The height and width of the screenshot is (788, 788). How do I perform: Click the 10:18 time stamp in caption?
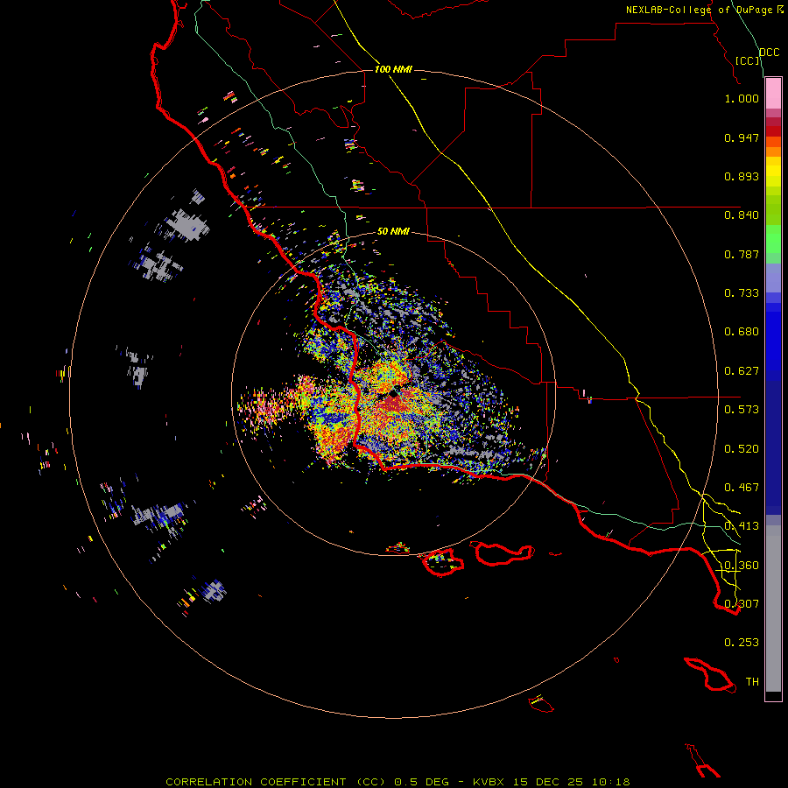pos(610,782)
